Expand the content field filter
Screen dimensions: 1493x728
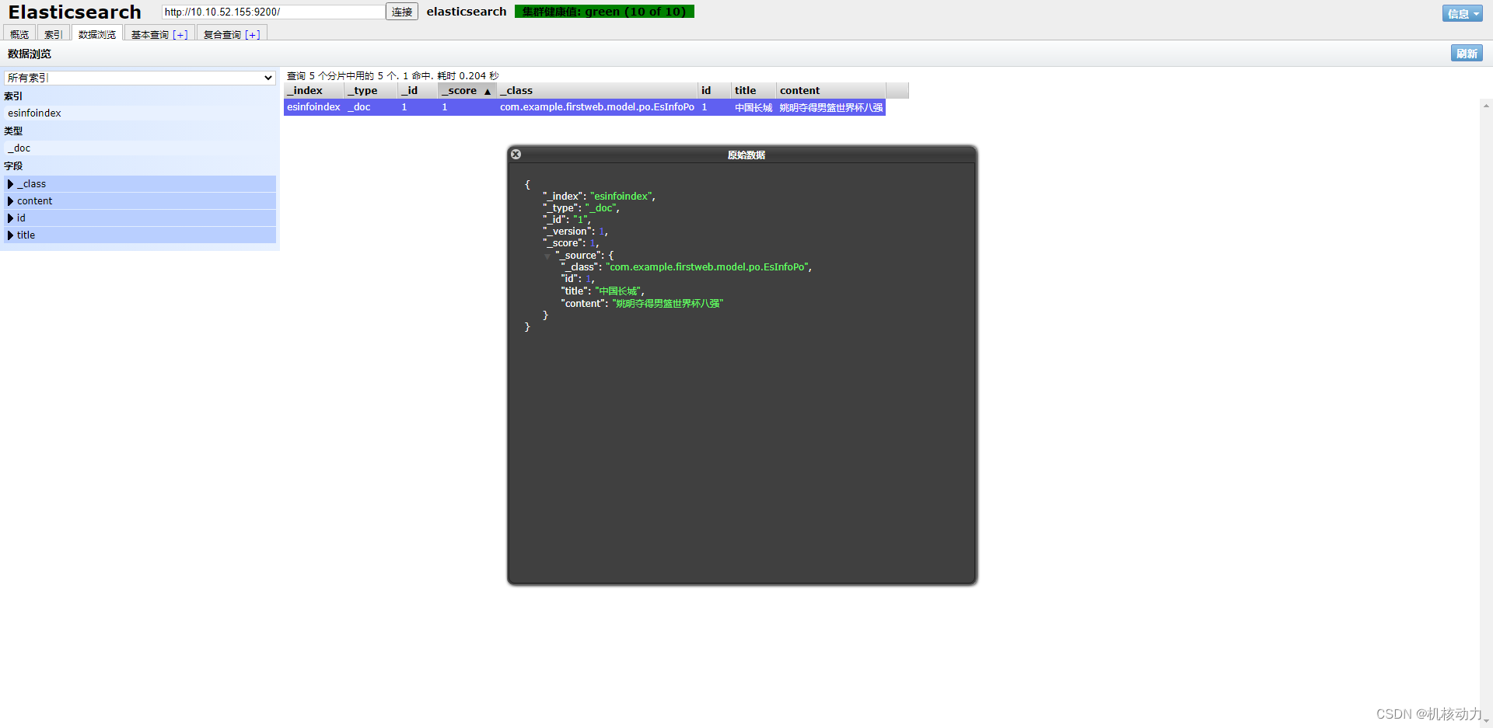[140, 201]
